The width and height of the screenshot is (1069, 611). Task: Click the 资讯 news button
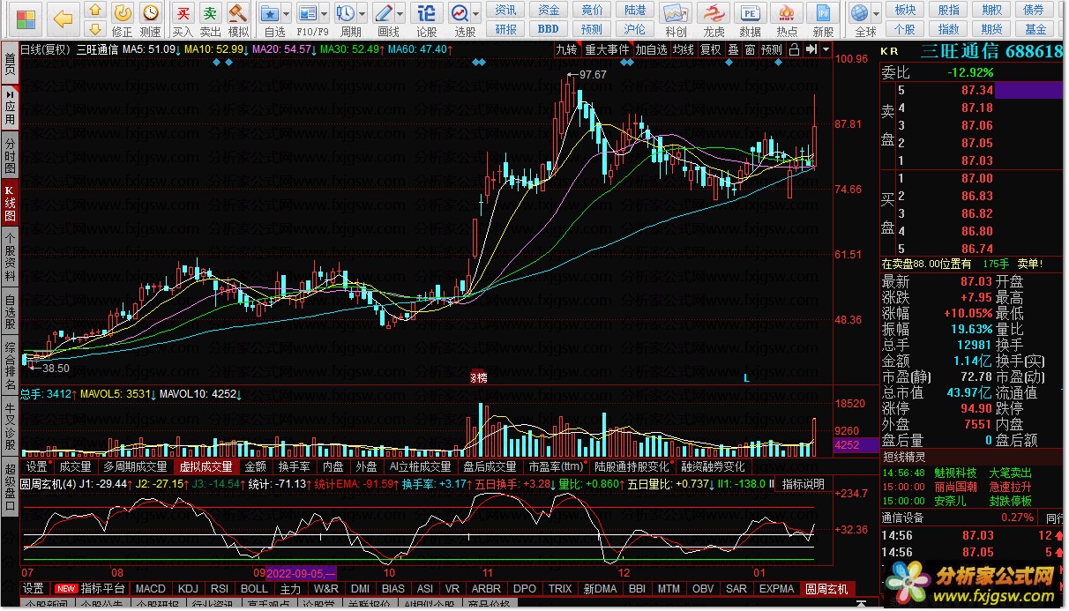point(506,10)
